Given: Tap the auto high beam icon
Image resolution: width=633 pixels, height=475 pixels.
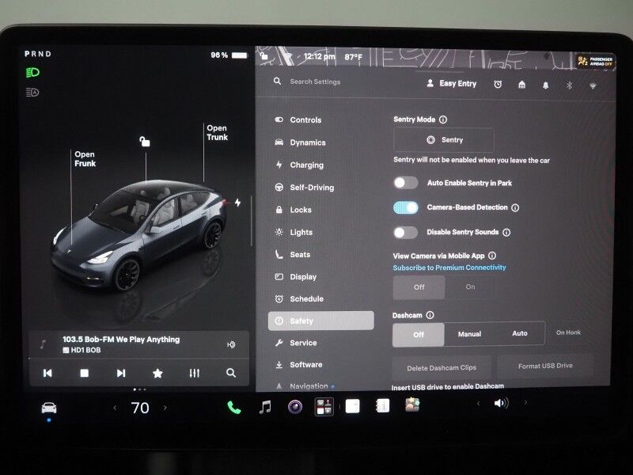Looking at the screenshot, I should pos(32,93).
